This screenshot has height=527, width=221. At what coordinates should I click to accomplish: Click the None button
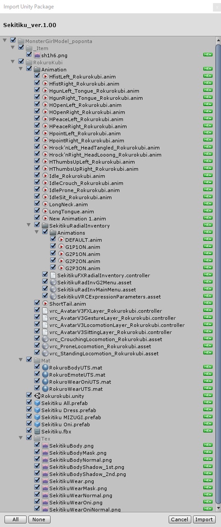pos(39,519)
